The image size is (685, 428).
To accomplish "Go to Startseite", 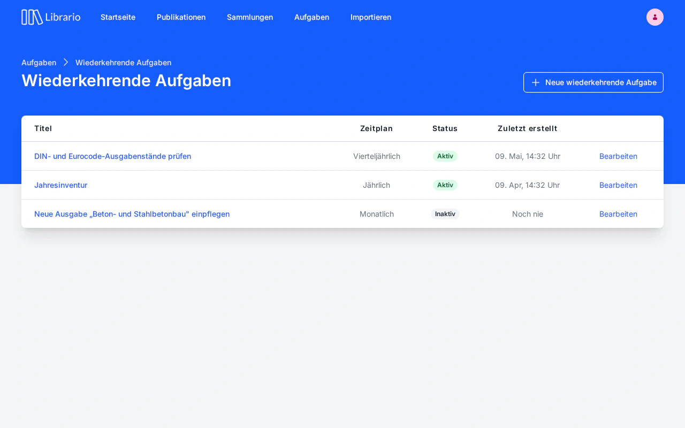I will click(x=118, y=17).
